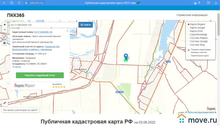Click the Яндекс logo on the map
Screen dimensions: 220x126
[211, 109]
